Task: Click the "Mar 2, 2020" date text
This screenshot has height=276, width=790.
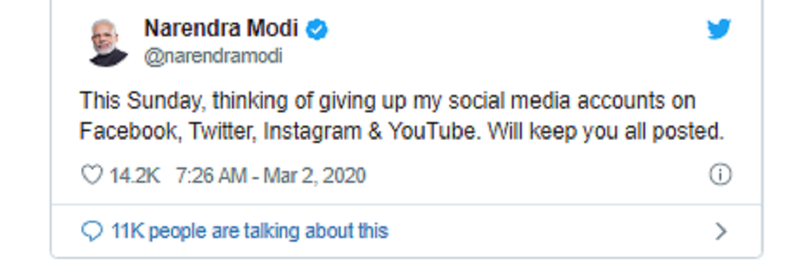Action: 314,176
